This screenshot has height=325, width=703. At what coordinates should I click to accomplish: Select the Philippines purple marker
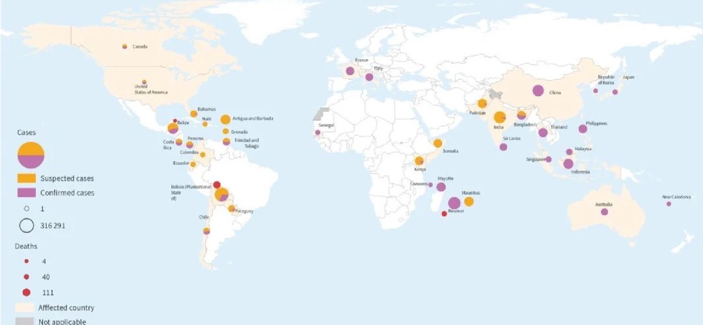583,129
